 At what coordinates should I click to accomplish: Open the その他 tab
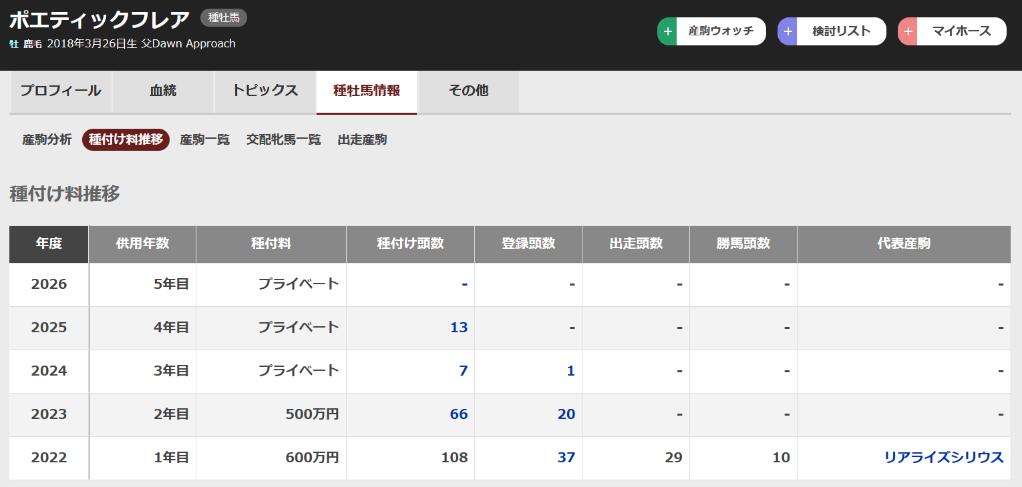pyautogui.click(x=468, y=91)
